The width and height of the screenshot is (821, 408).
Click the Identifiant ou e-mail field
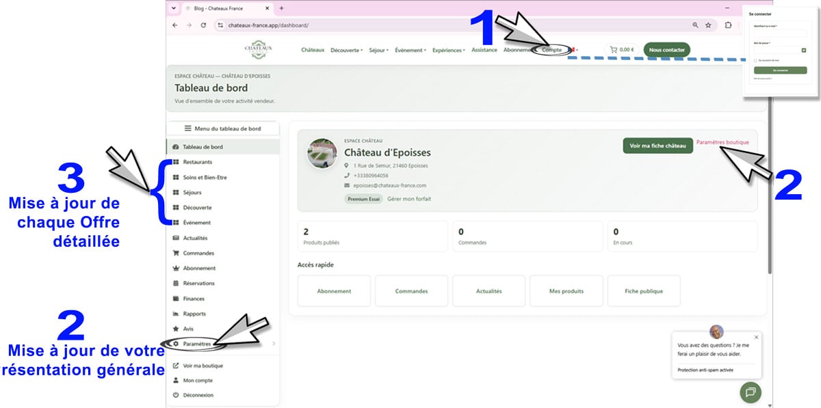[780, 32]
